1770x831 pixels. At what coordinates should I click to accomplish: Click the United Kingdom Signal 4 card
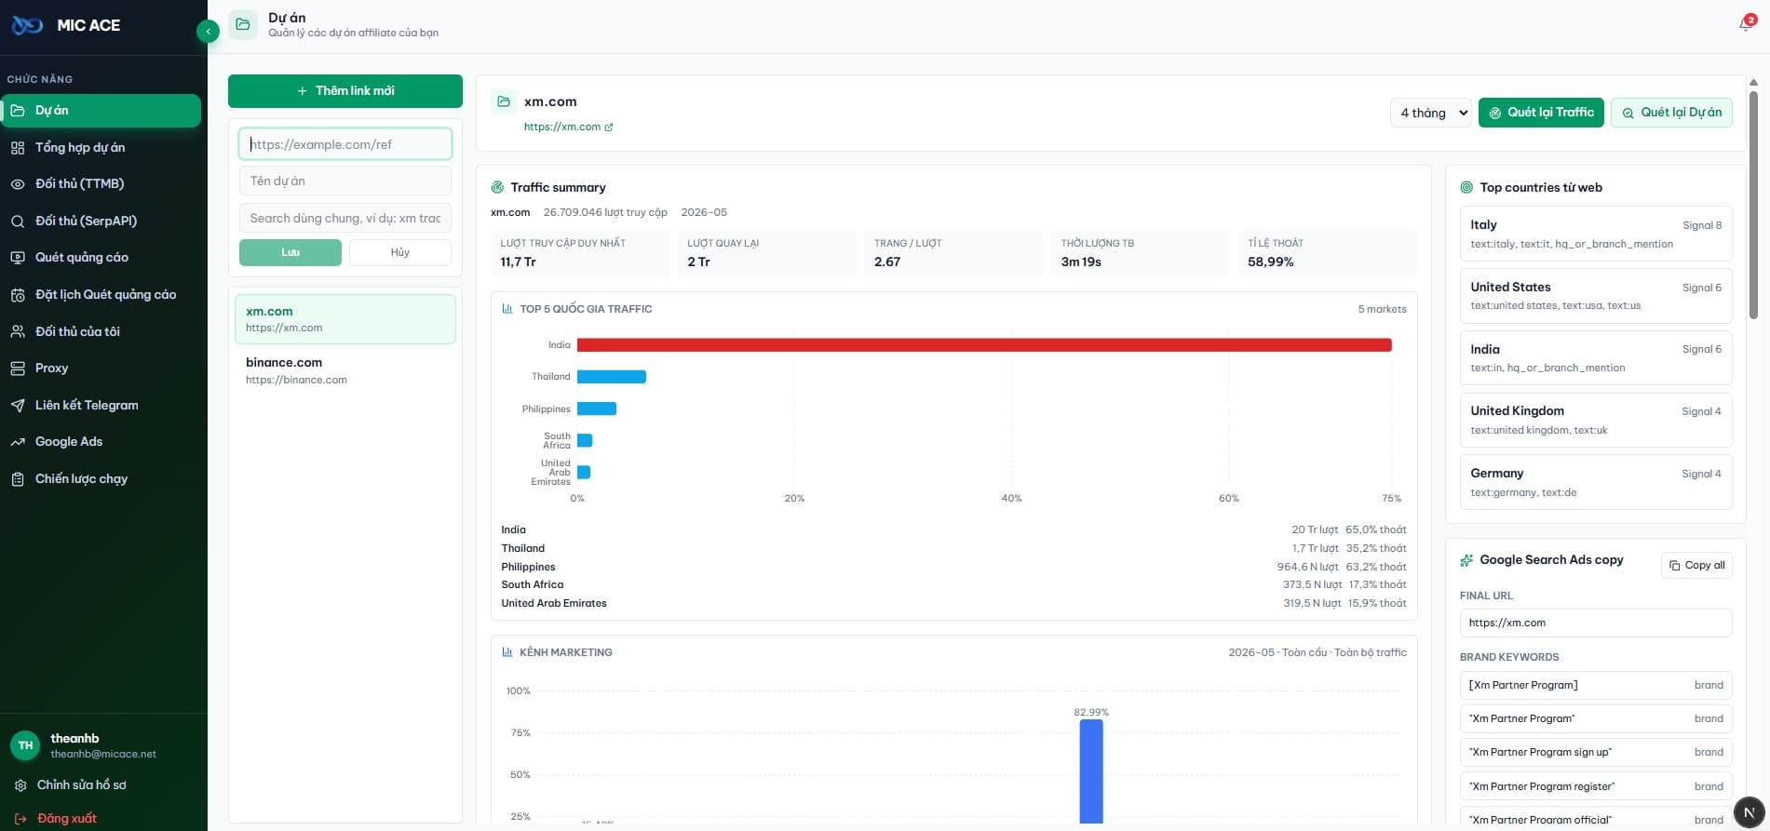point(1596,421)
